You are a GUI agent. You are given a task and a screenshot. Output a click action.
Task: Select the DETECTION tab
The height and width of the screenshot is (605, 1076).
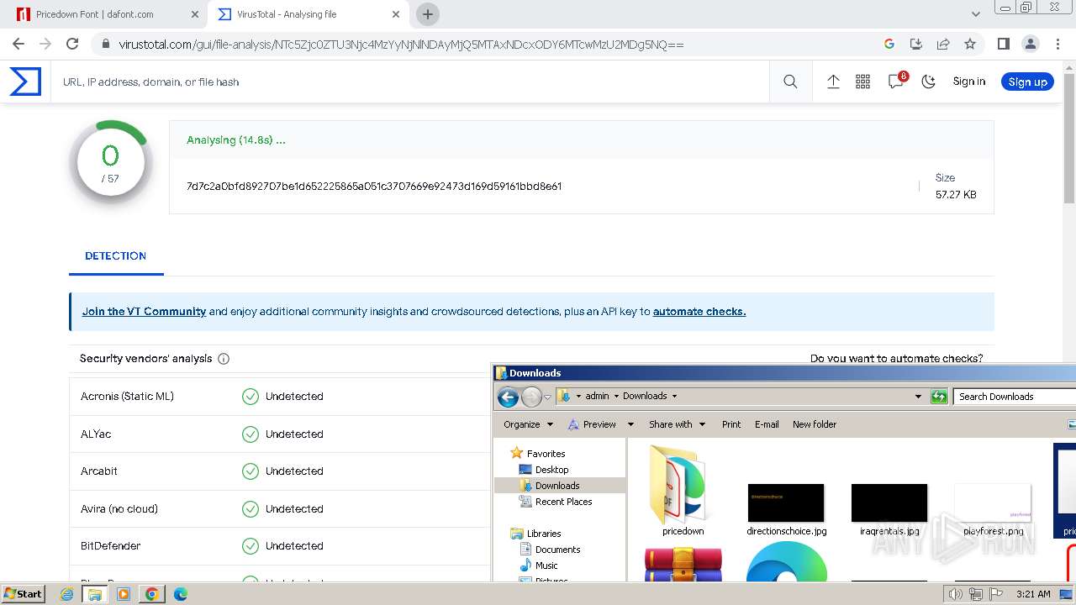pyautogui.click(x=115, y=255)
